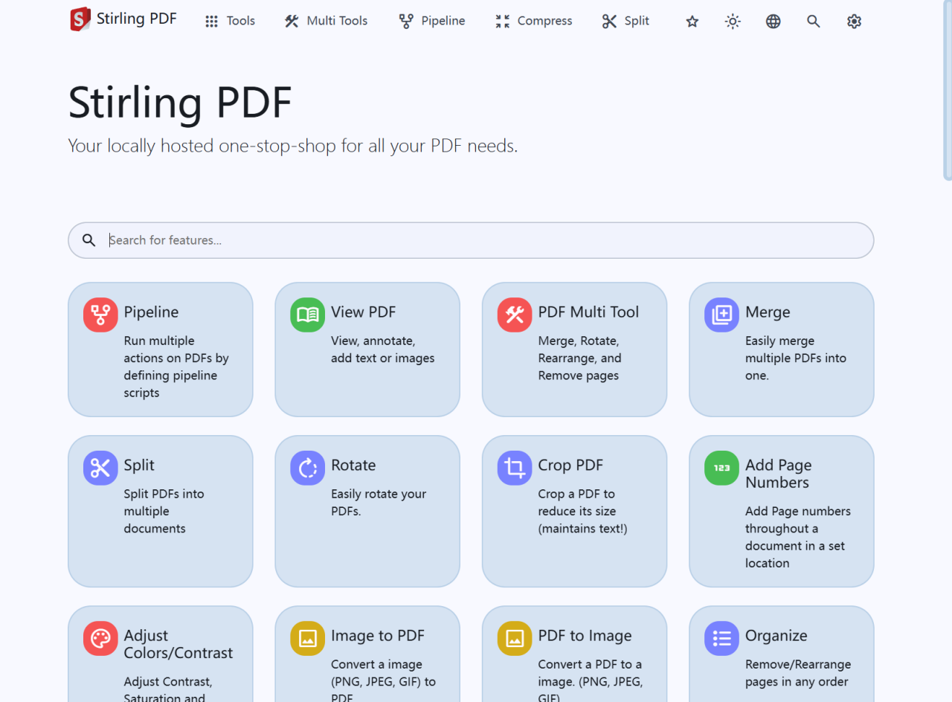Click the red wrench icon for PDF Multi Tool
Viewport: 952px width, 702px height.
pyautogui.click(x=514, y=315)
